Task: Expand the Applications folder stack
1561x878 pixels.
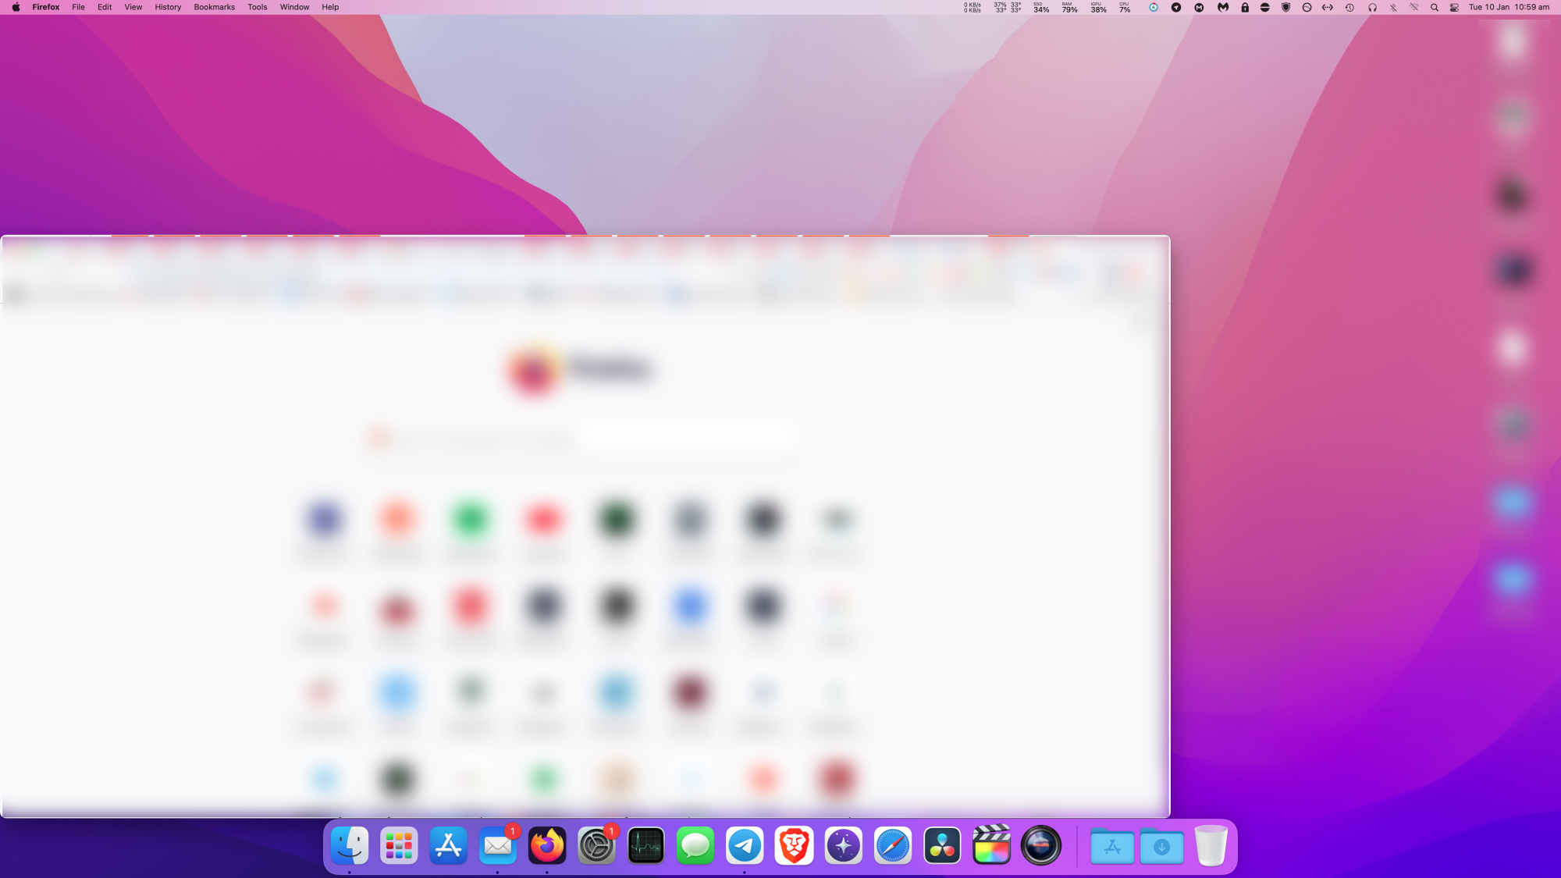Action: click(x=1112, y=845)
